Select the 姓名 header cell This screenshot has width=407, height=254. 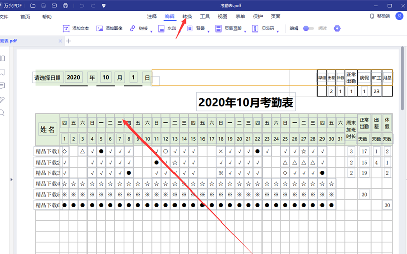pos(47,130)
